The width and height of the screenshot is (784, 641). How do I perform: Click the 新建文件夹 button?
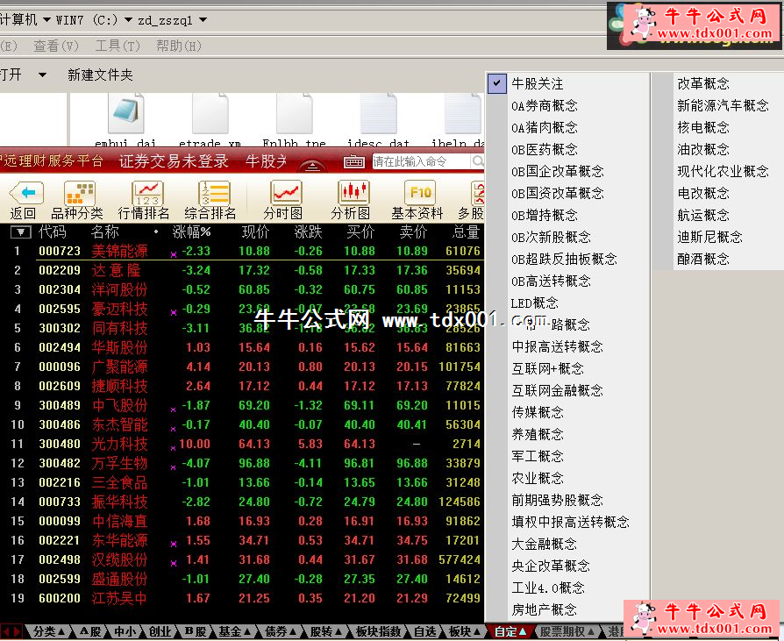pyautogui.click(x=100, y=75)
